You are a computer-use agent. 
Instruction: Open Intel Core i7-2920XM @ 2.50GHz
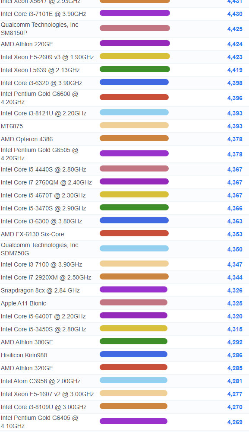[x=46, y=277]
